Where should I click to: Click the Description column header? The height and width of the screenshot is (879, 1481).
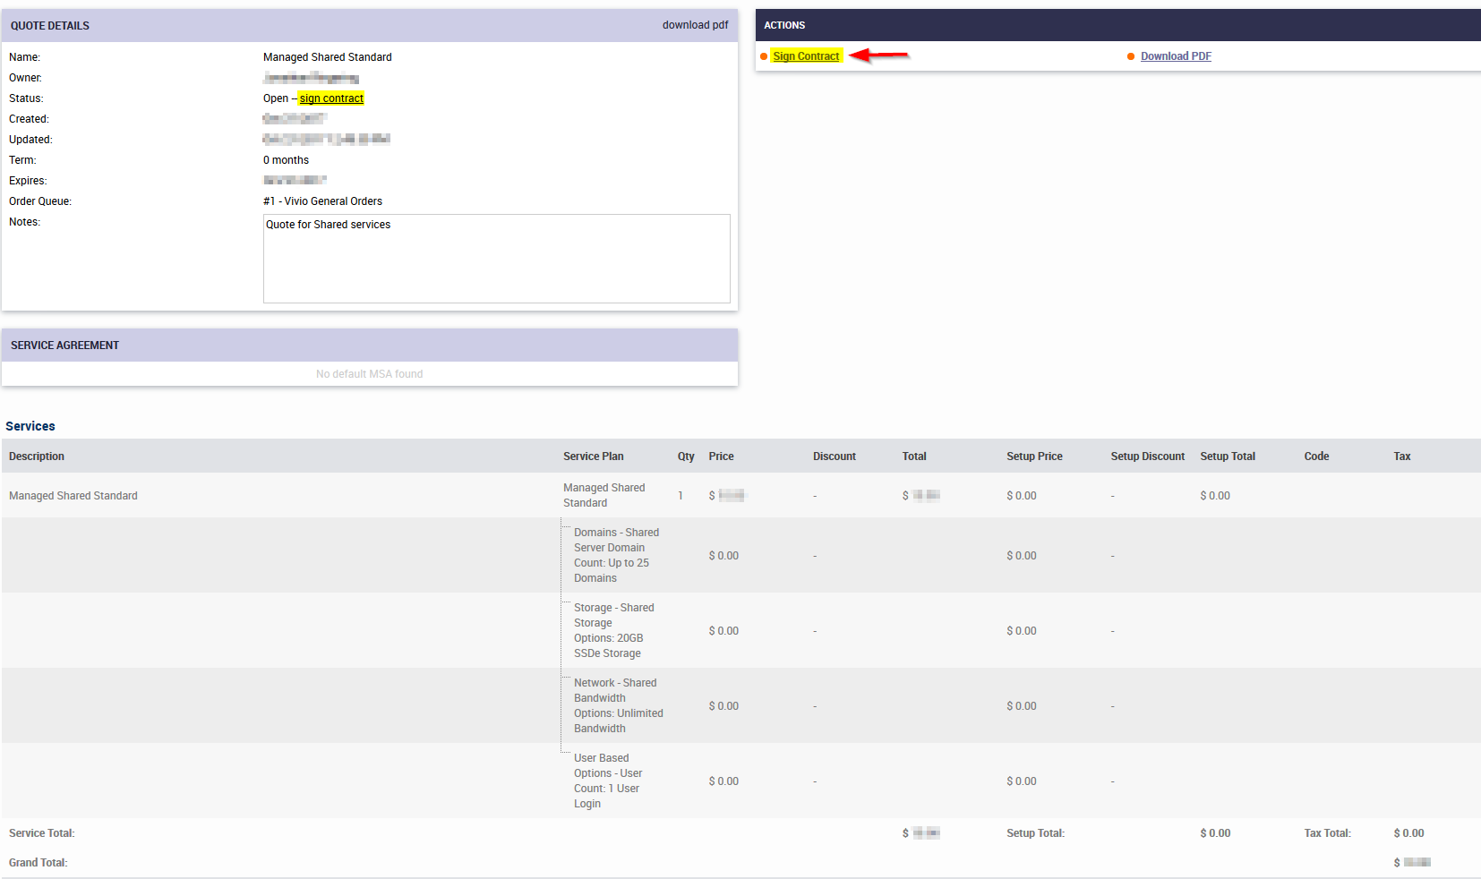[37, 457]
